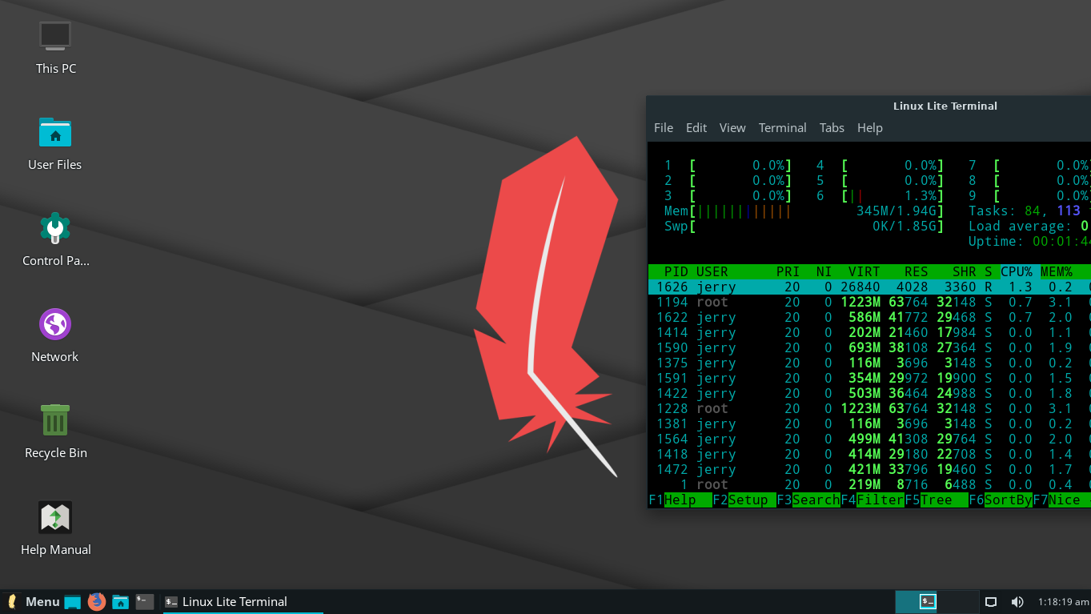Click the Show Desktop taskbar icon

pyautogui.click(x=73, y=602)
